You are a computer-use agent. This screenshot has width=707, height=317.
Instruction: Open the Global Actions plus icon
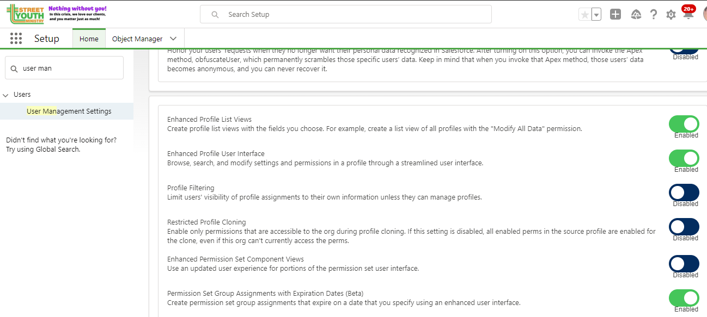(x=615, y=15)
